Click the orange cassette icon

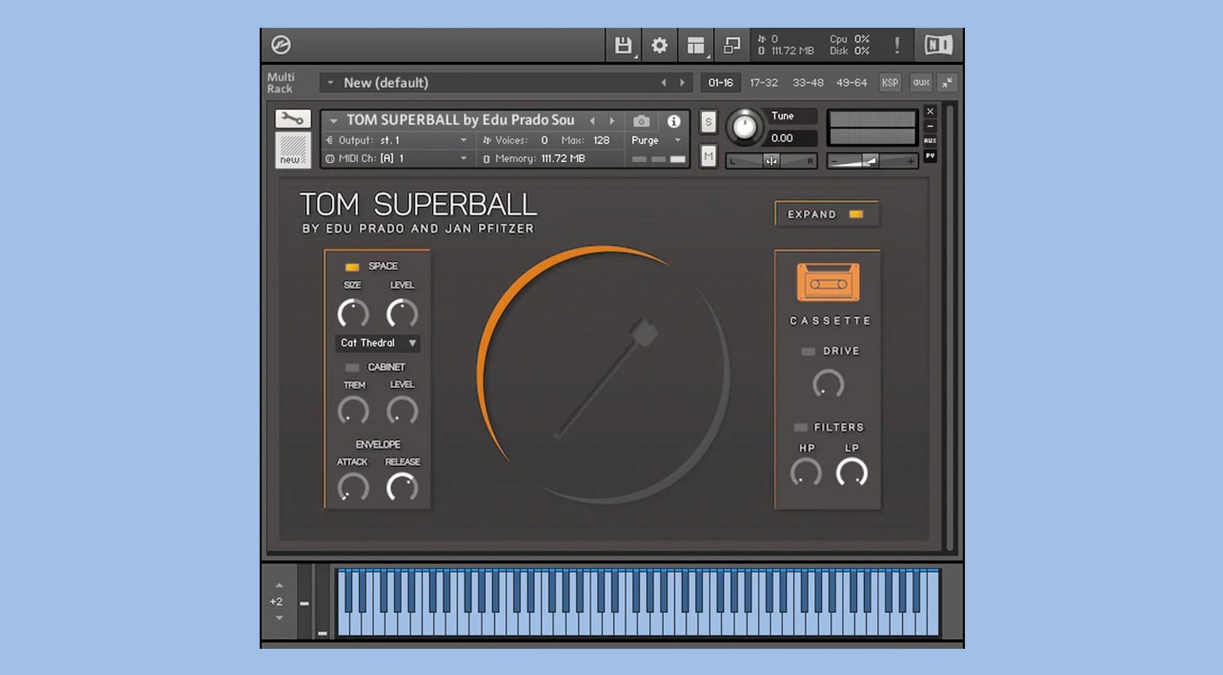[828, 283]
